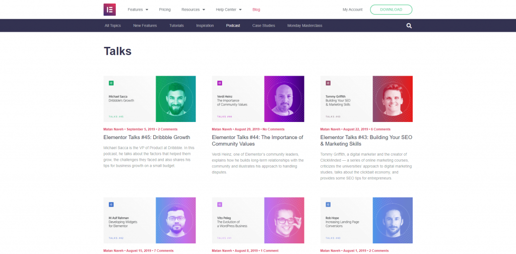The height and width of the screenshot is (254, 516).
Task: Click Elementor badge on Tommy Griffith card
Action: click(x=328, y=83)
